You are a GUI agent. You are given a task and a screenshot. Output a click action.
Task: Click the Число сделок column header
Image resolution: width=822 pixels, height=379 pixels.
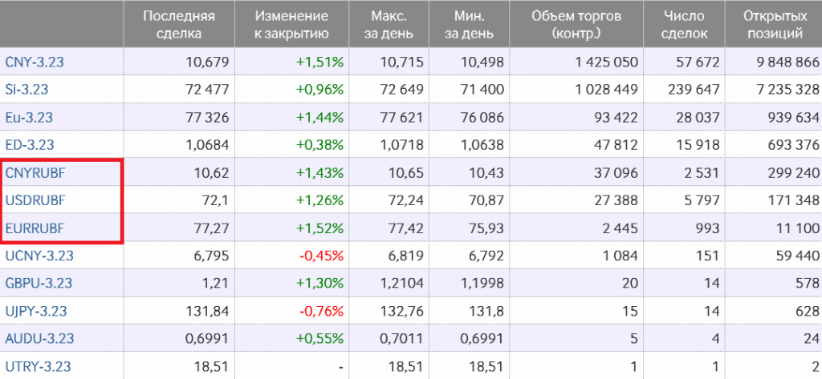[686, 25]
